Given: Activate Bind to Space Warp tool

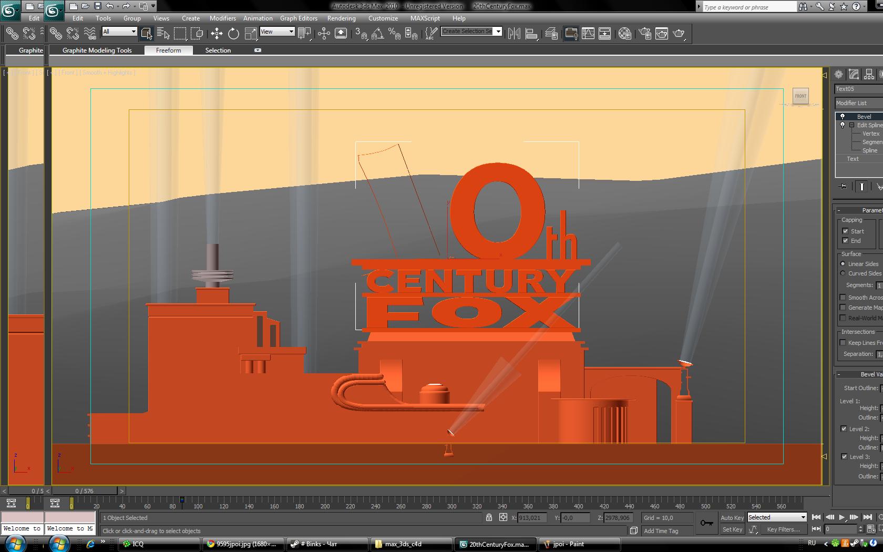Looking at the screenshot, I should 90,34.
